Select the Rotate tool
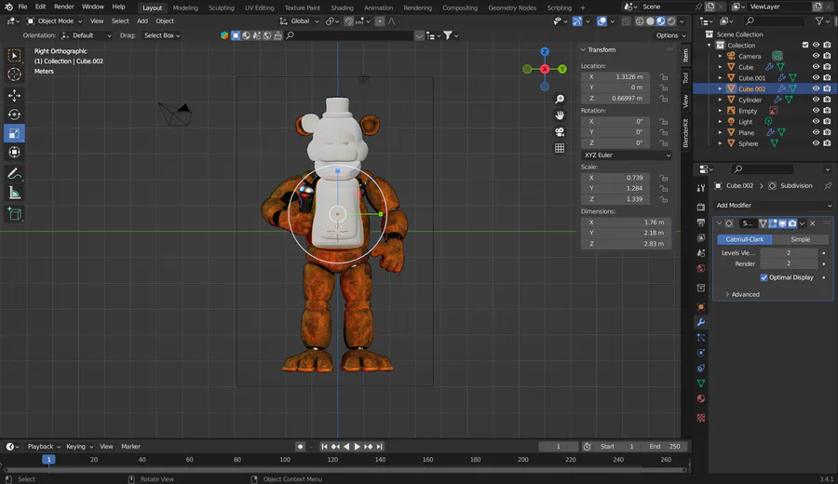This screenshot has width=838, height=484. (x=14, y=114)
